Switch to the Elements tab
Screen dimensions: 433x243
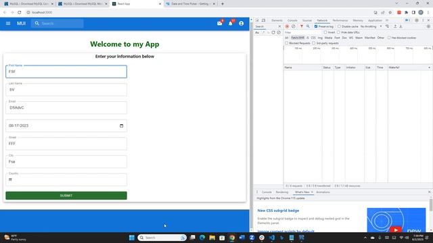pos(277,20)
